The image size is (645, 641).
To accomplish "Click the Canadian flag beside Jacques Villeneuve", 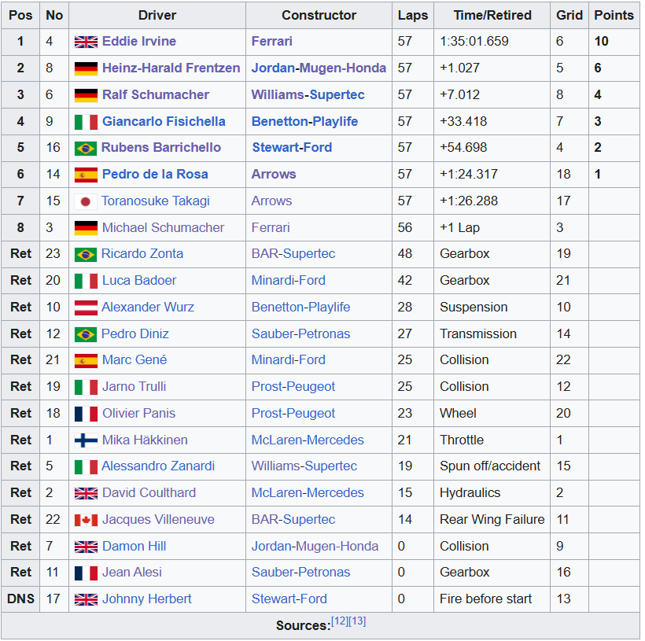I will tap(86, 520).
